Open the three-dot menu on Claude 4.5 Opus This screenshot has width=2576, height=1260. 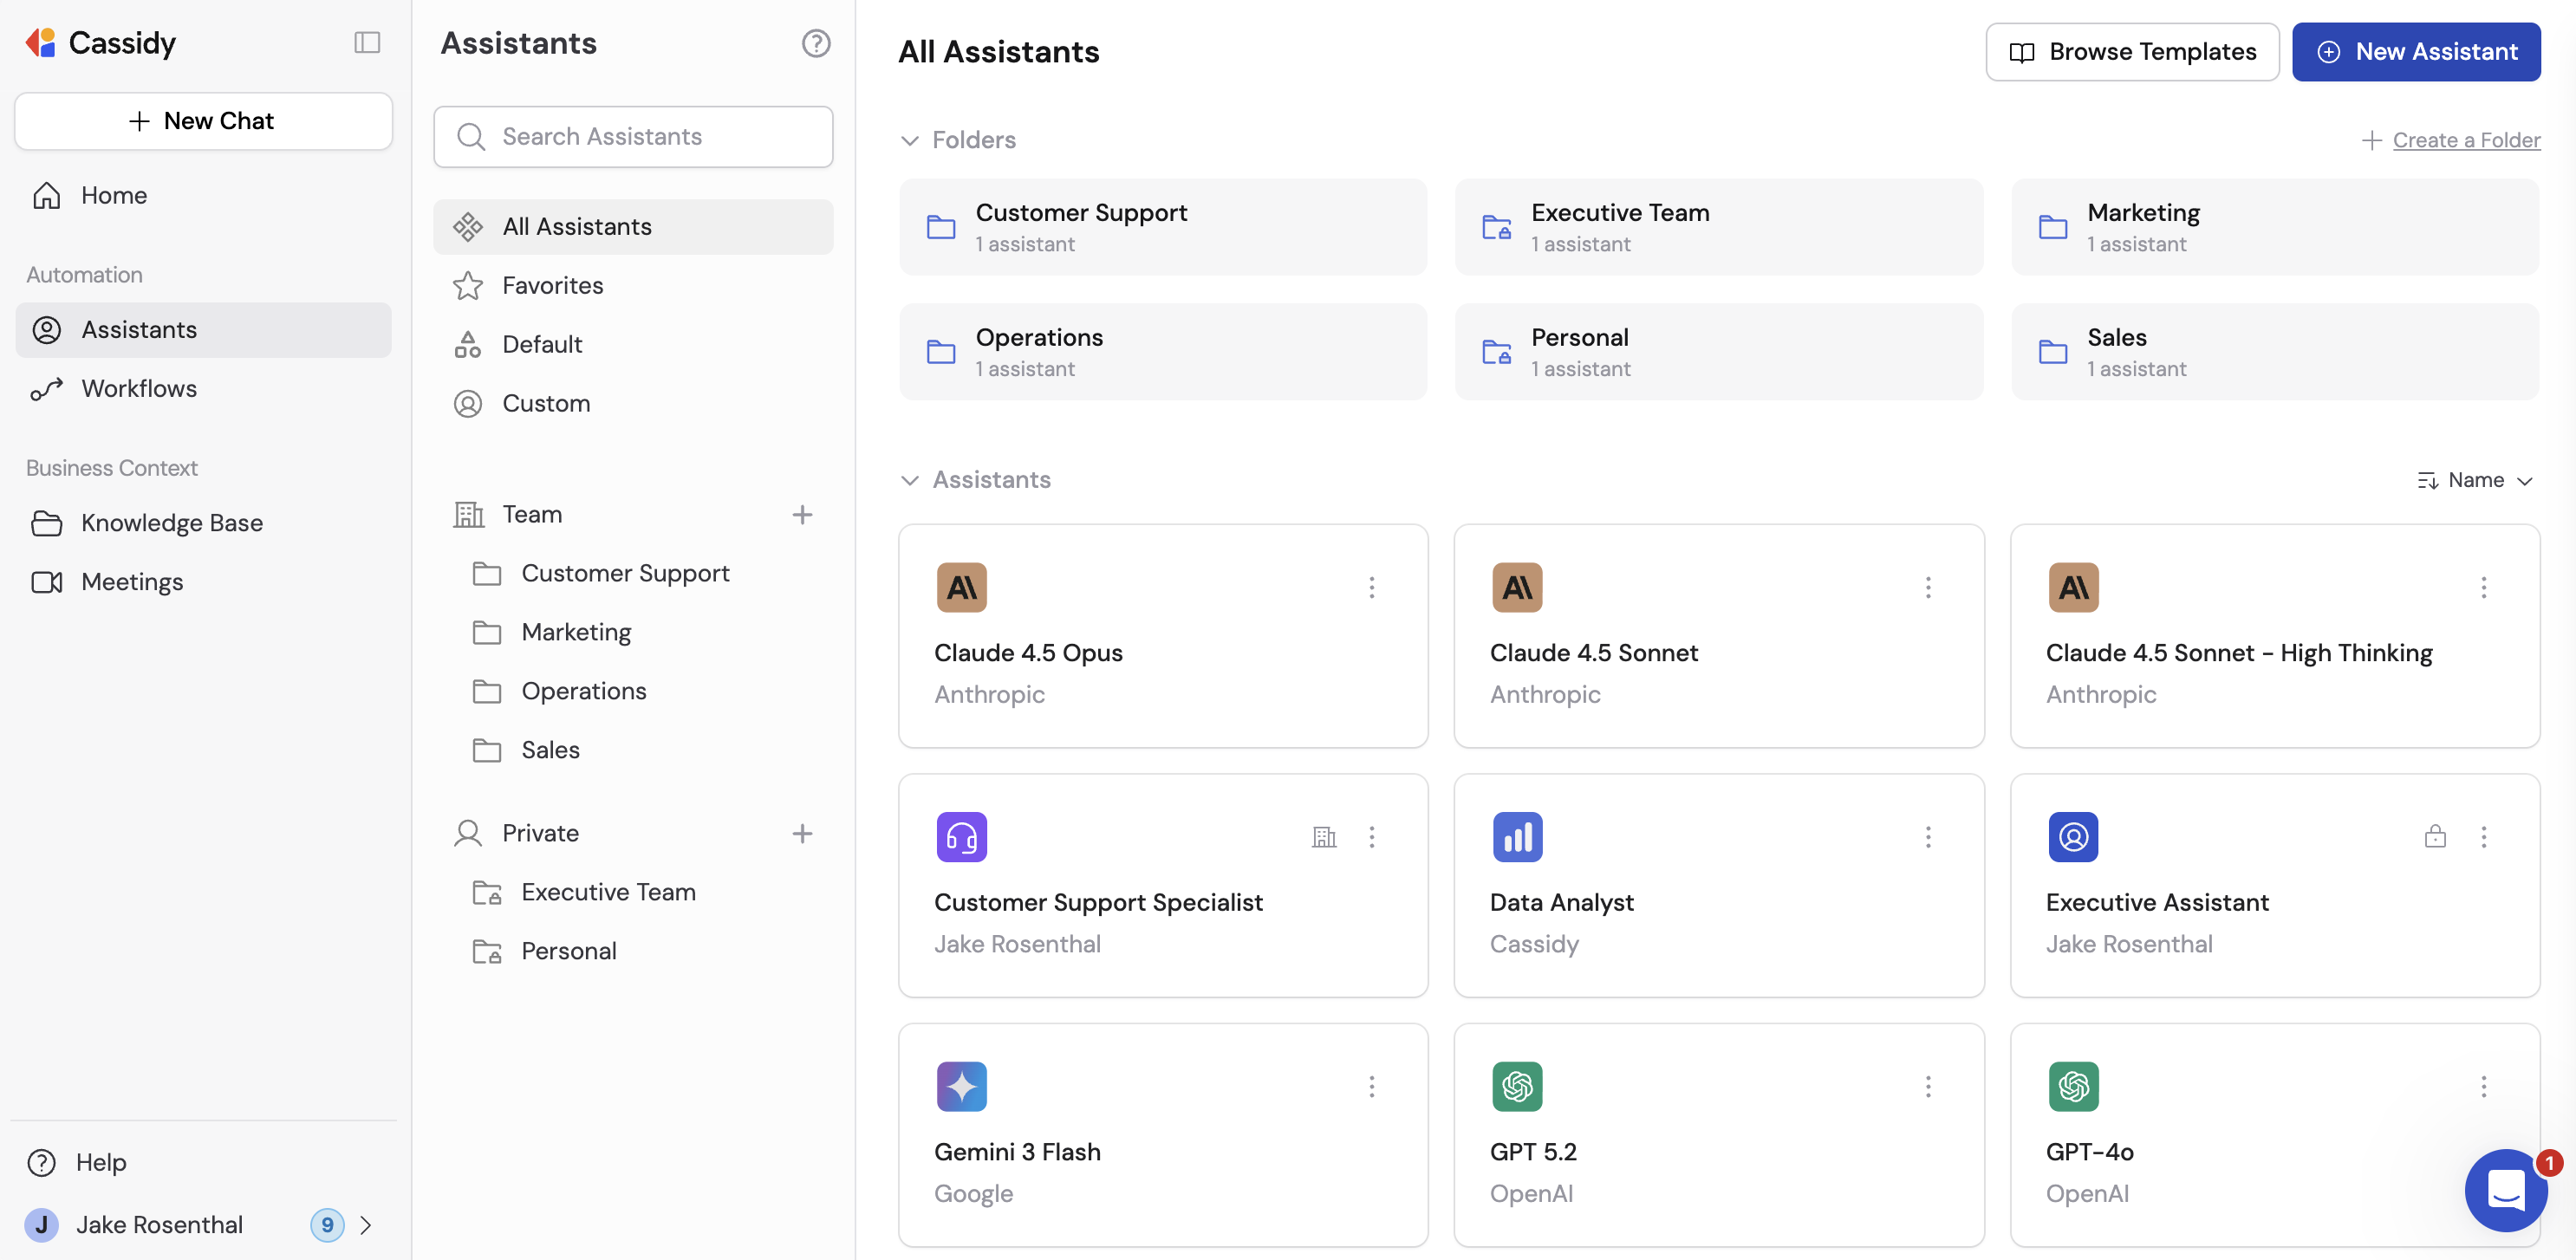coord(1371,587)
